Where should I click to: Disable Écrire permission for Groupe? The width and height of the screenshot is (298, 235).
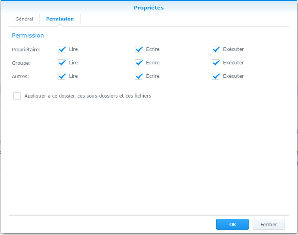coord(139,63)
